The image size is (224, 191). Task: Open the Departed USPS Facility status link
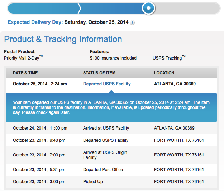click(x=107, y=84)
